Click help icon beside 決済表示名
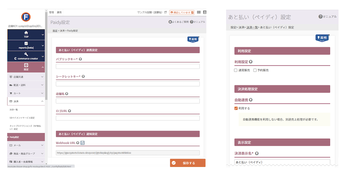 (x=257, y=153)
